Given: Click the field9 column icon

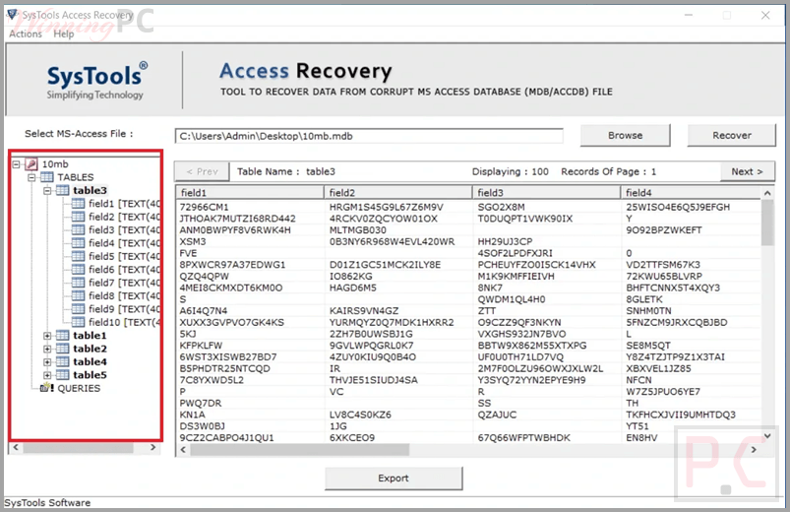Looking at the screenshot, I should click(78, 309).
